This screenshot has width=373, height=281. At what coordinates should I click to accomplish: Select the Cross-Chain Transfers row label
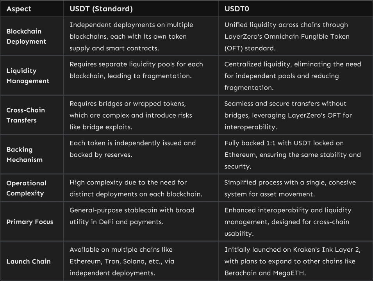point(25,115)
